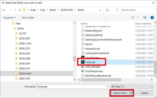
Task: Open the Help icon
Action: 152,18
